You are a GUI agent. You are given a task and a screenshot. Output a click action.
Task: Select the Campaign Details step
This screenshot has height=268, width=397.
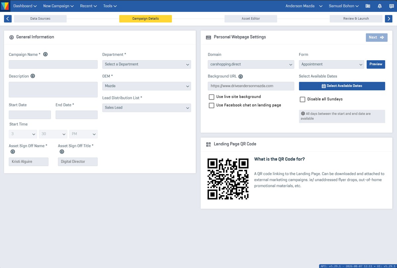tap(146, 19)
